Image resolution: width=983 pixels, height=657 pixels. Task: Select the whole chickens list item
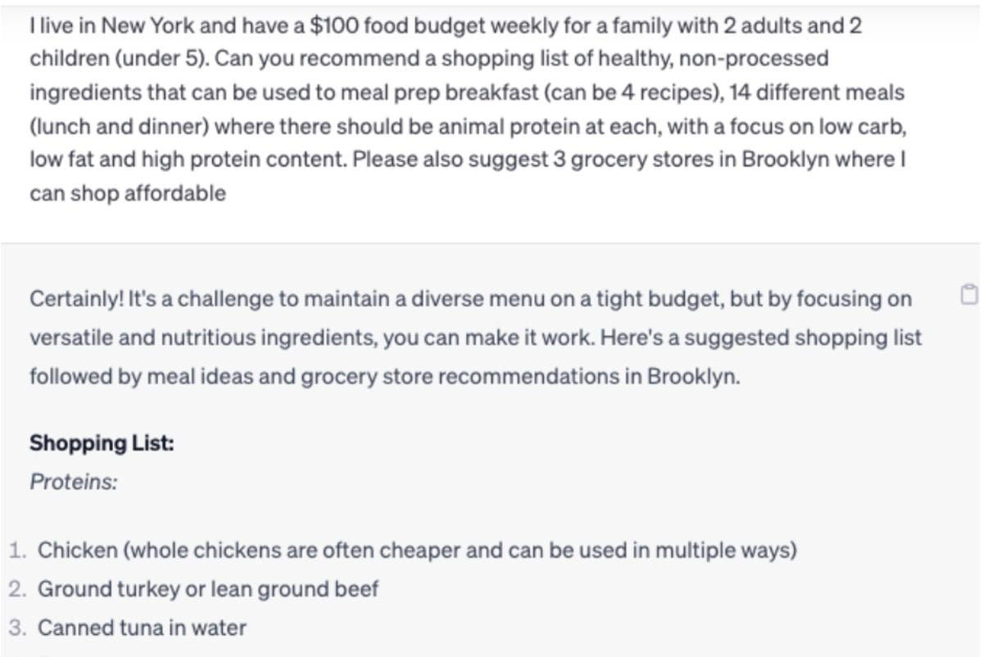(x=418, y=550)
